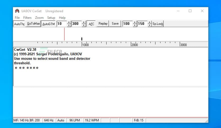Screen dimensions: 221x128
Task: Click the 'BF: 200' status field
Action: [35, 120]
